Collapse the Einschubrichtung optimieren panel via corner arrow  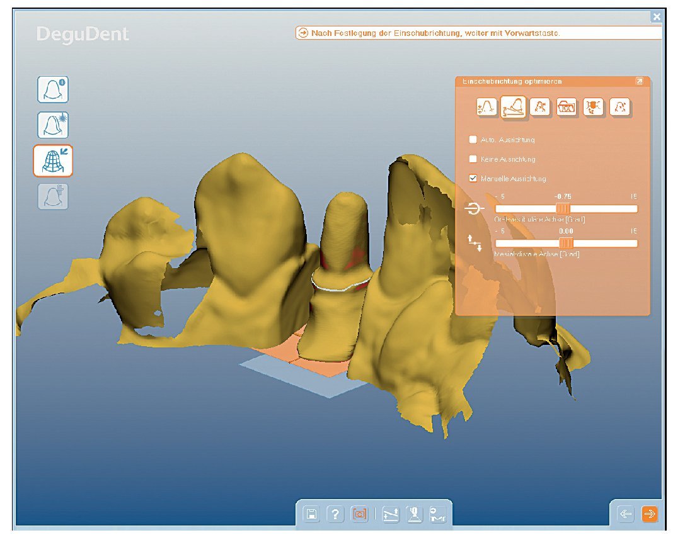click(x=639, y=81)
